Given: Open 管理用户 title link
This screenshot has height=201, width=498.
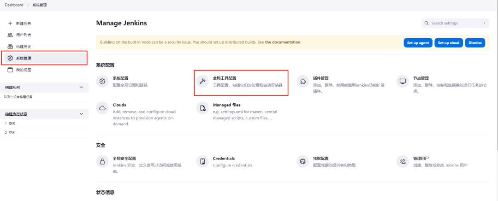Looking at the screenshot, I should (421, 158).
